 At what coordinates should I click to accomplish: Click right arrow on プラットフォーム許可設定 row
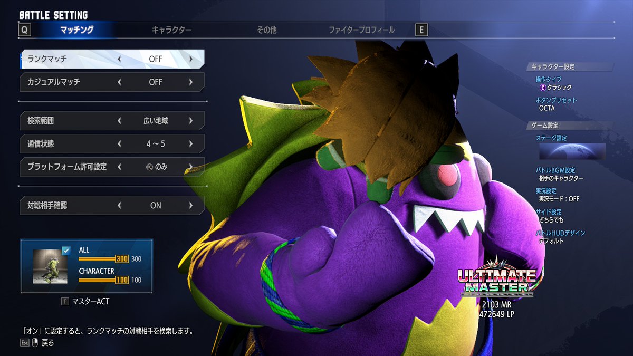pyautogui.click(x=191, y=167)
